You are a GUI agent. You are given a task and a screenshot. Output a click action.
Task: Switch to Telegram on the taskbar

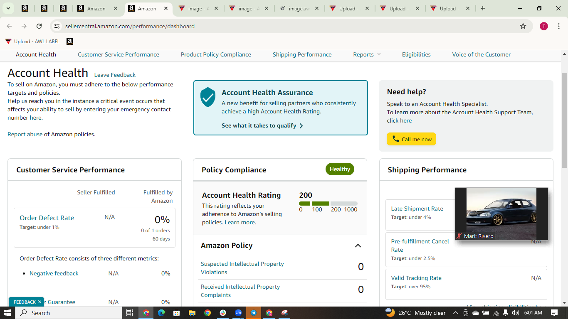[254, 313]
